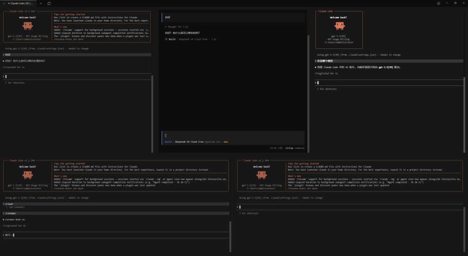Image resolution: width=468 pixels, height=256 pixels.
Task: Open settings gear in the title bar
Action: 438,3
